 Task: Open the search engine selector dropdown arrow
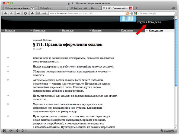[x=138, y=13]
